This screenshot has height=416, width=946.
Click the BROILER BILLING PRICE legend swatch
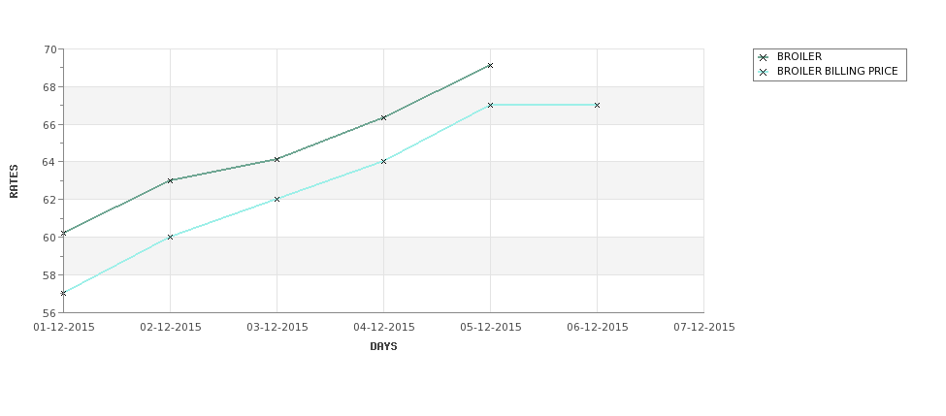[764, 72]
